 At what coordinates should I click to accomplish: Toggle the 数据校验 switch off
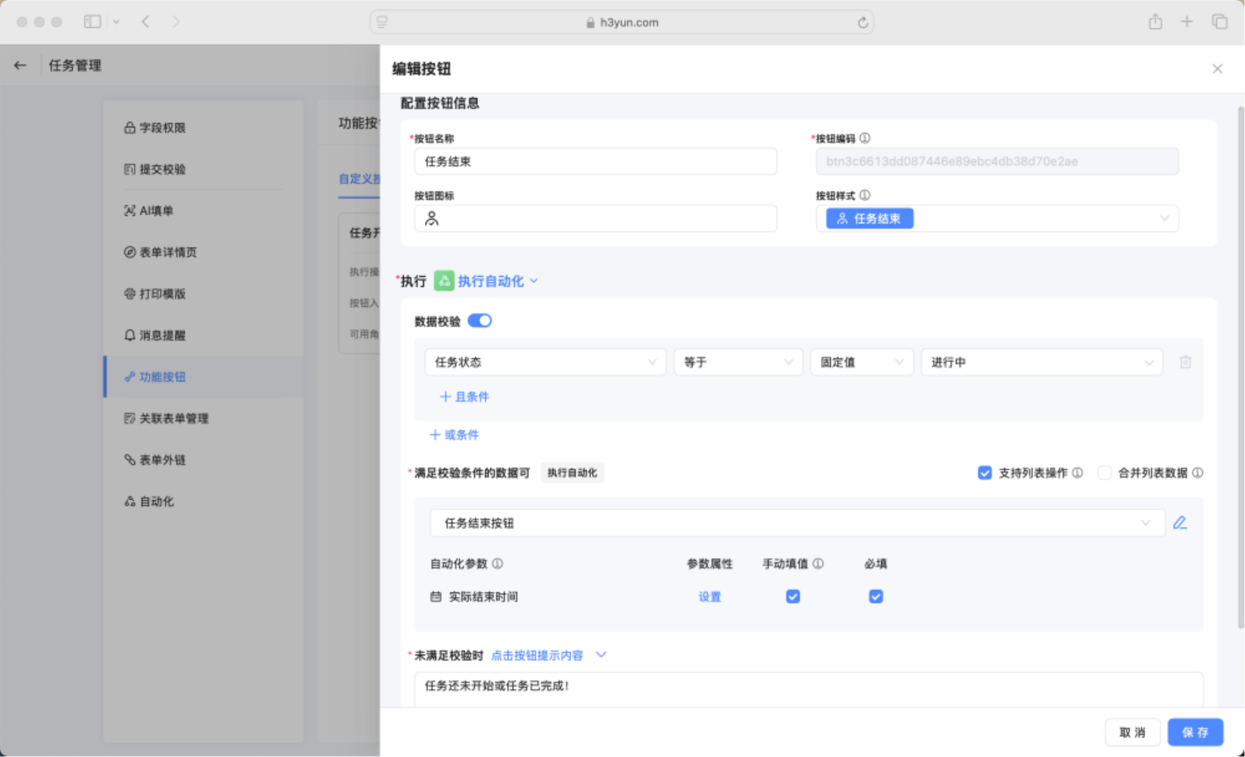tap(480, 321)
